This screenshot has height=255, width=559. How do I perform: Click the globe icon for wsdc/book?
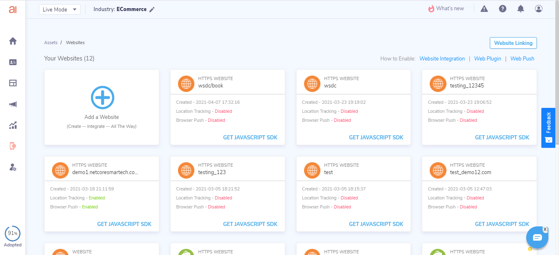[186, 83]
